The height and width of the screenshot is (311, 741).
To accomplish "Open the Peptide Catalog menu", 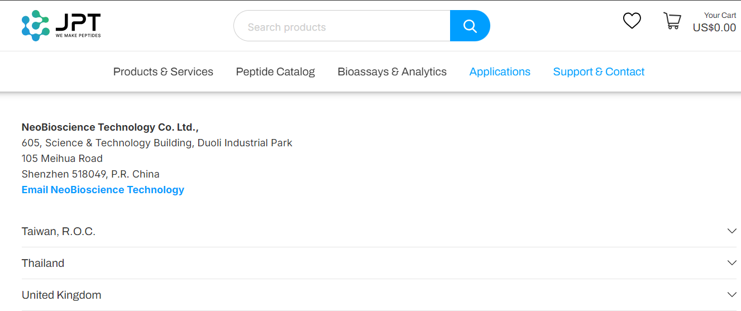I will pyautogui.click(x=275, y=71).
